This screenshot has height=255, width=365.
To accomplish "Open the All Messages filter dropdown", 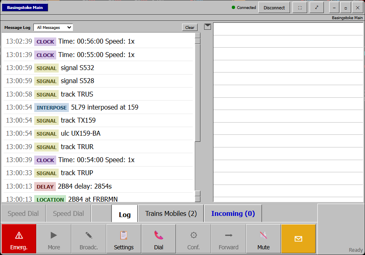I will pyautogui.click(x=53, y=27).
